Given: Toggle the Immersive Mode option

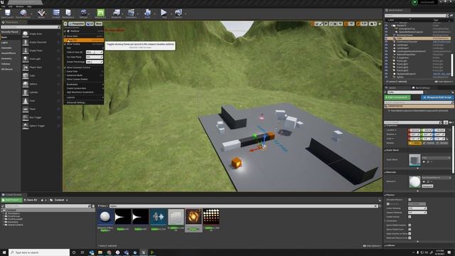Looking at the screenshot, I should click(84, 75).
